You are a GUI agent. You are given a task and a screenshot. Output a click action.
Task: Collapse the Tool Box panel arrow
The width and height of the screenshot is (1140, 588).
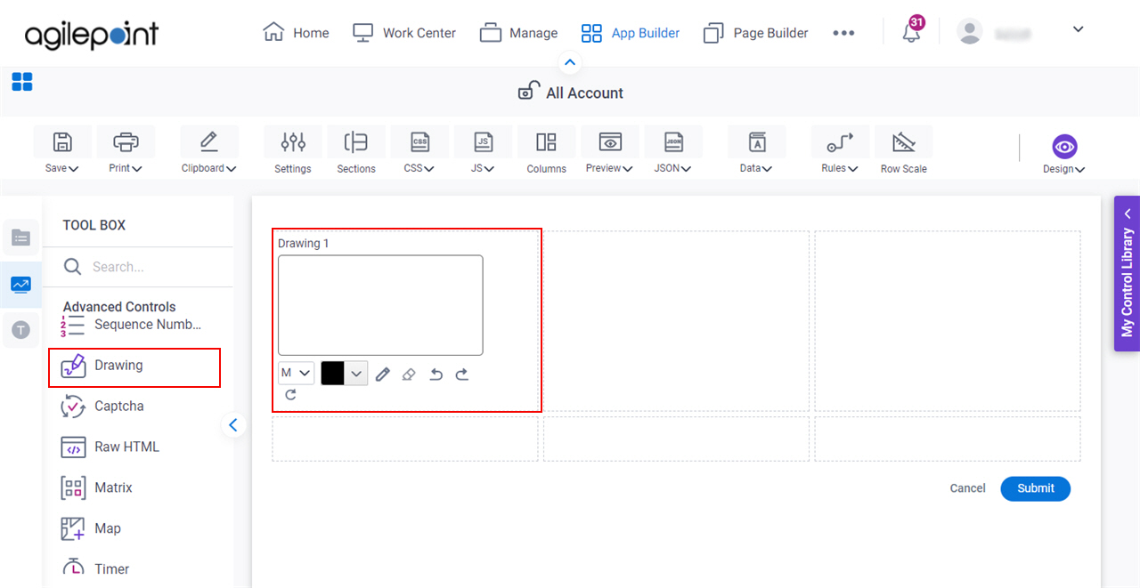[232, 425]
